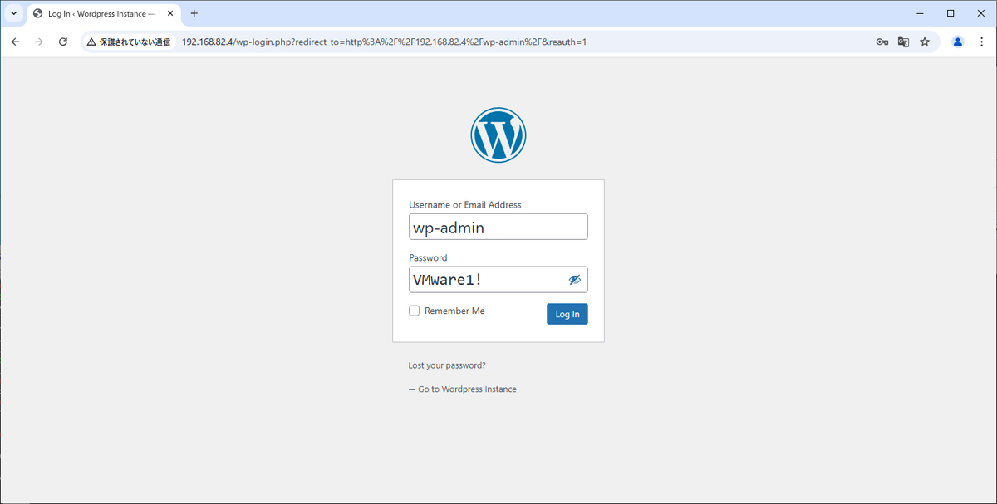Click the translate page icon
The image size is (997, 504).
tap(903, 42)
